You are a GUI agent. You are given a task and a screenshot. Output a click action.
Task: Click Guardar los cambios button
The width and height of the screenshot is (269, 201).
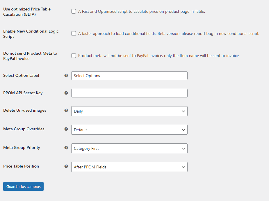pos(23,186)
